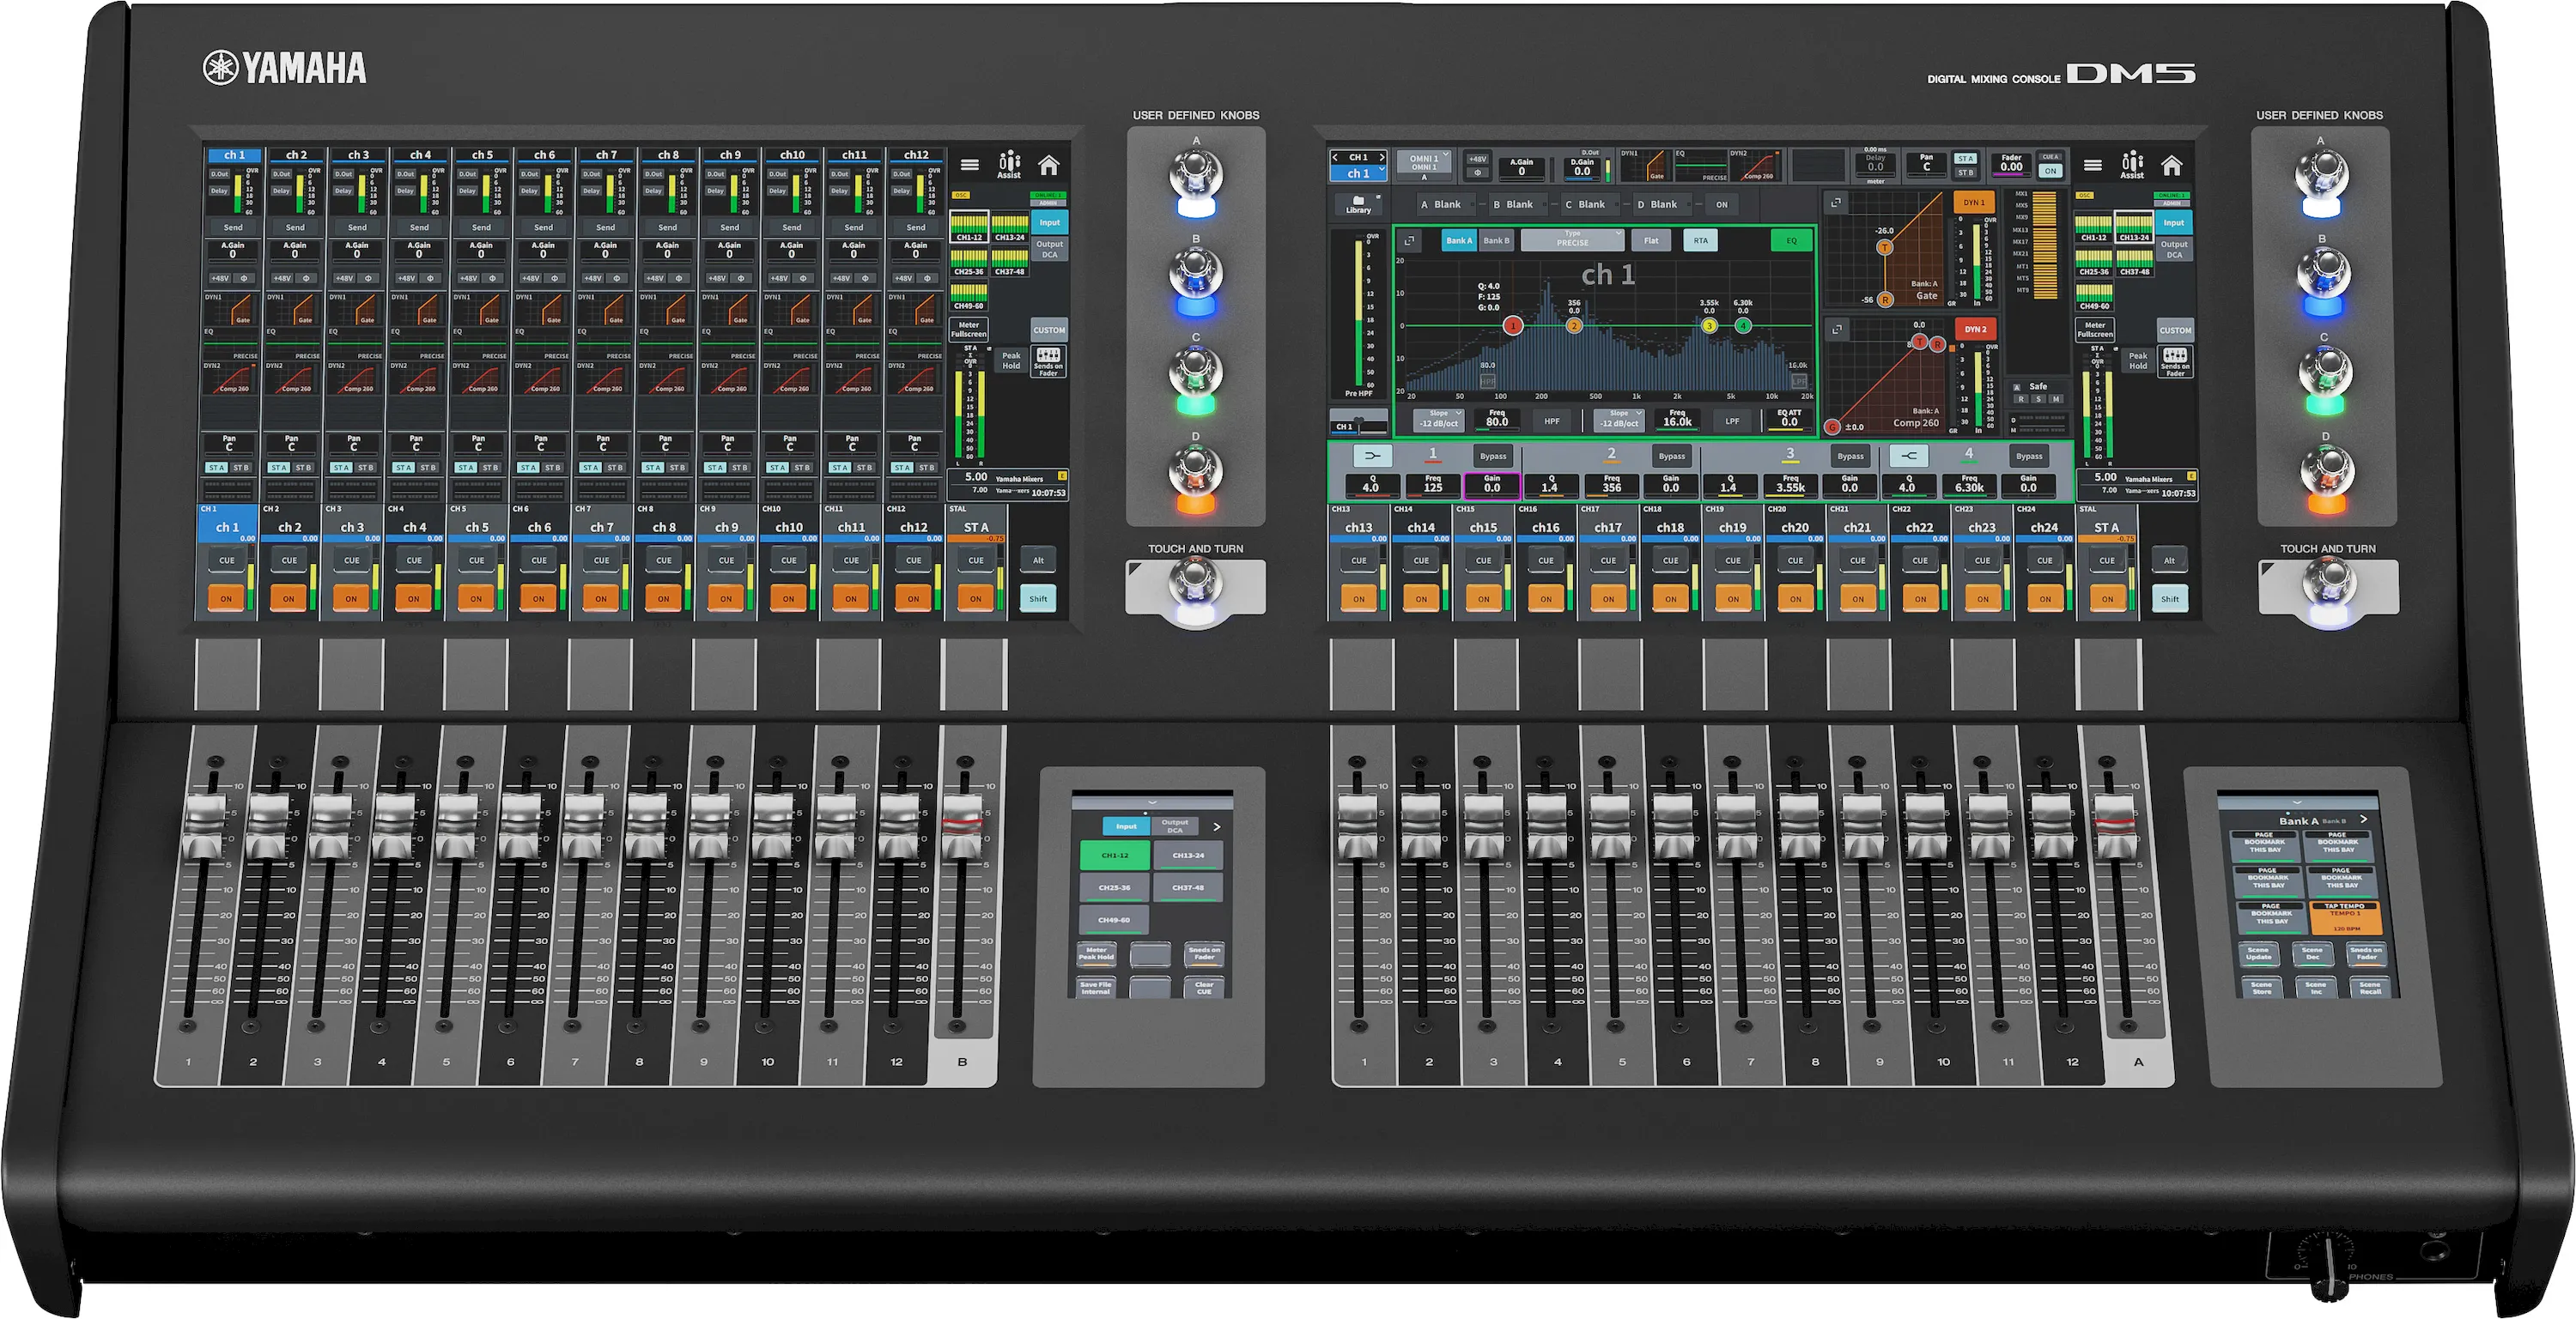
Task: Open the OMNI 1 input patch dropdown
Action: click(1423, 160)
